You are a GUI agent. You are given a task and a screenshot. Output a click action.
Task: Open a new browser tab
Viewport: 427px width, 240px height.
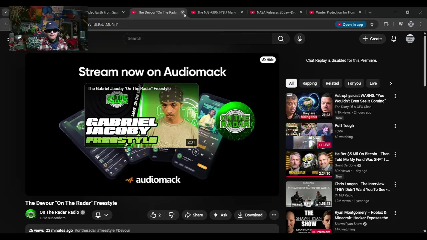pyautogui.click(x=370, y=12)
